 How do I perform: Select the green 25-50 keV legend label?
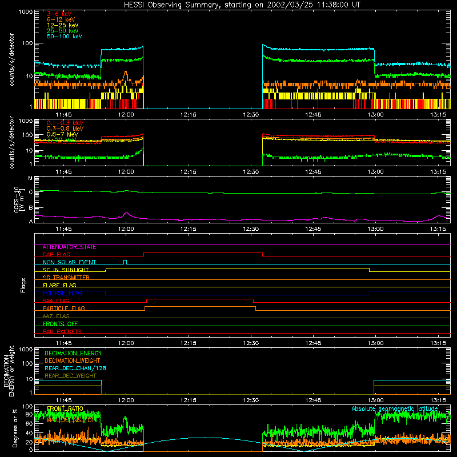[x=63, y=31]
